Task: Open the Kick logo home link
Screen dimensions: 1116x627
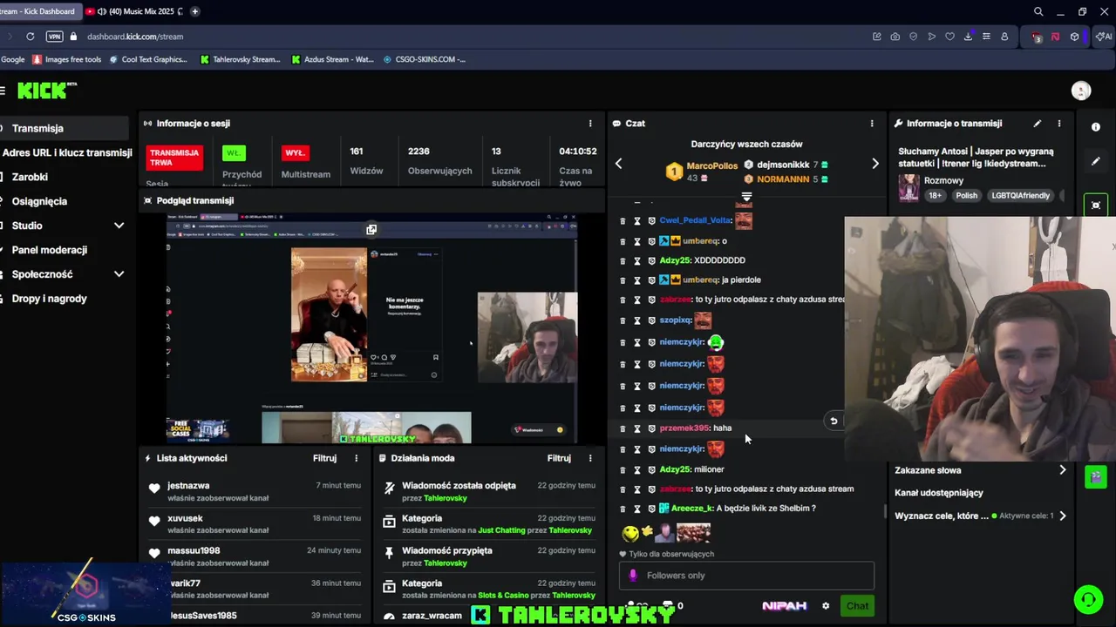Action: [x=47, y=91]
